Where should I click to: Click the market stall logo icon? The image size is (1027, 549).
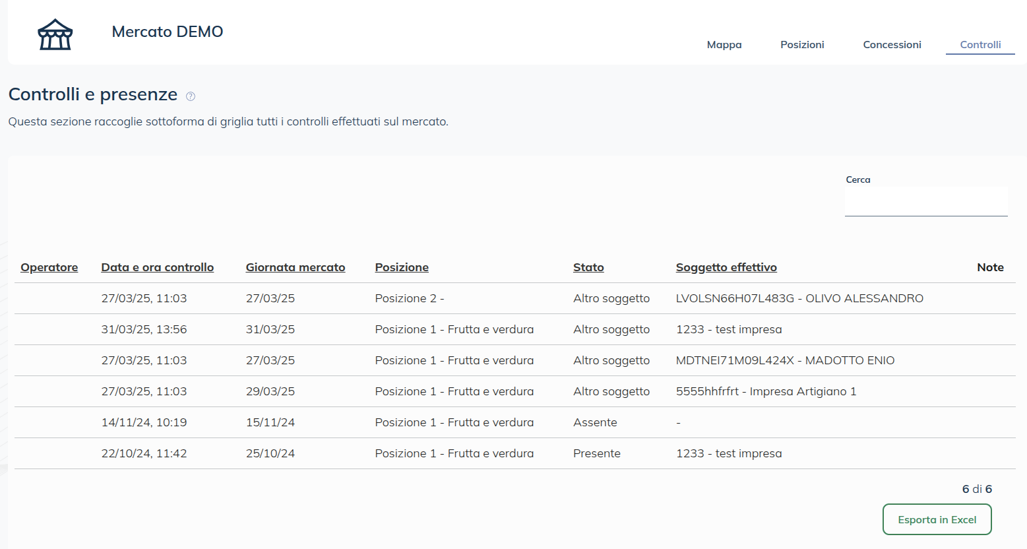click(x=55, y=34)
